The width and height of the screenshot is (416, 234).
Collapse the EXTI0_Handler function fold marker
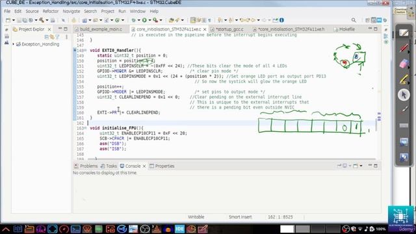[x=85, y=51]
